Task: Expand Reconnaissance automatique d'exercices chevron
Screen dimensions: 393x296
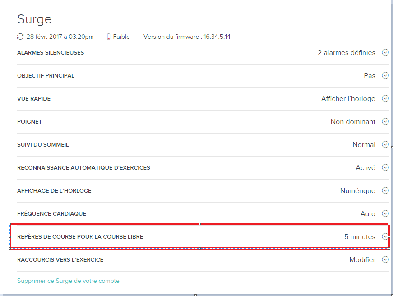Action: (x=385, y=167)
